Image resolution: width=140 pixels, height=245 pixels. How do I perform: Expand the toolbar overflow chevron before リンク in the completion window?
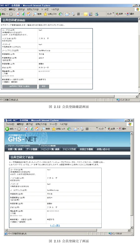click(97, 128)
